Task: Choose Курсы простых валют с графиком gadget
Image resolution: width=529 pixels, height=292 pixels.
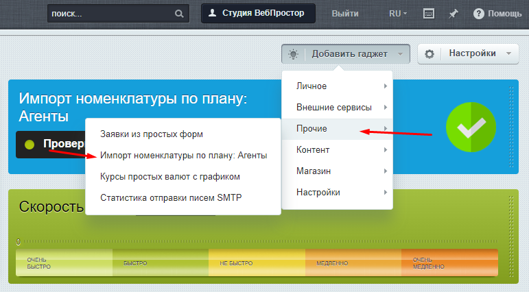Action: click(183, 177)
